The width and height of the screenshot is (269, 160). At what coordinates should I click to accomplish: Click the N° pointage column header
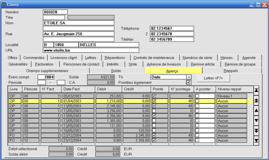click(x=181, y=89)
